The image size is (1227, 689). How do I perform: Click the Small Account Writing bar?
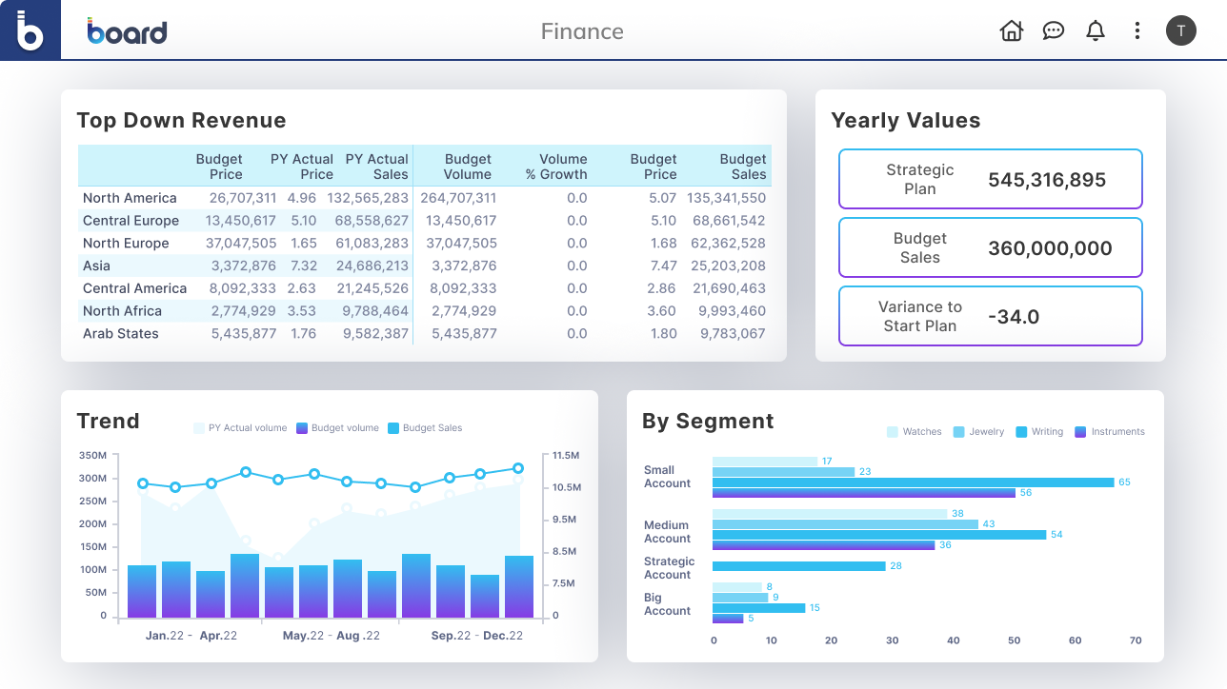point(913,482)
